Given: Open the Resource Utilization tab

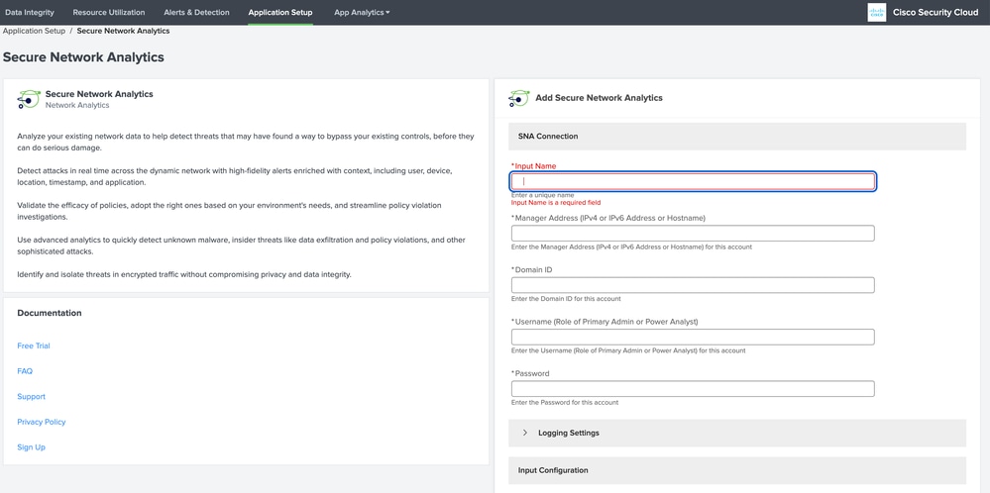Looking at the screenshot, I should [109, 12].
